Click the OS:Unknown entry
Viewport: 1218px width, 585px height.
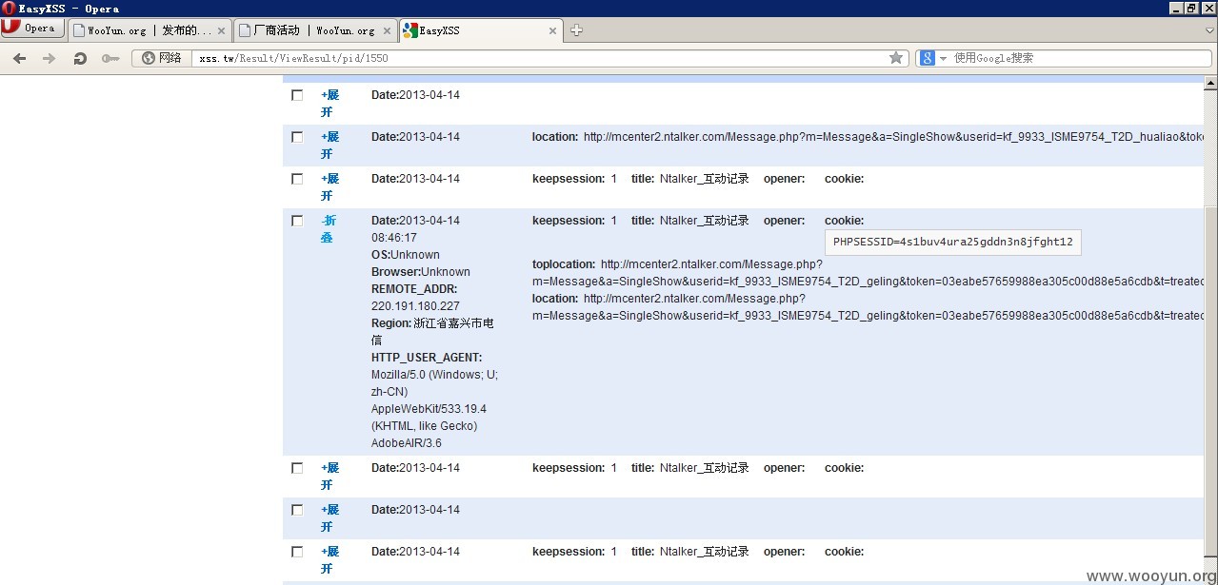click(x=406, y=255)
